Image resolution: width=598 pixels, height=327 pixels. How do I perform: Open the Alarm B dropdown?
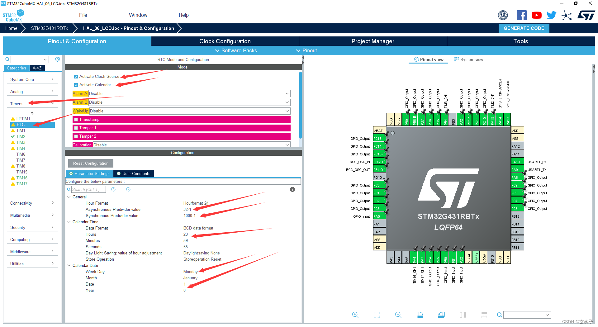(x=189, y=102)
